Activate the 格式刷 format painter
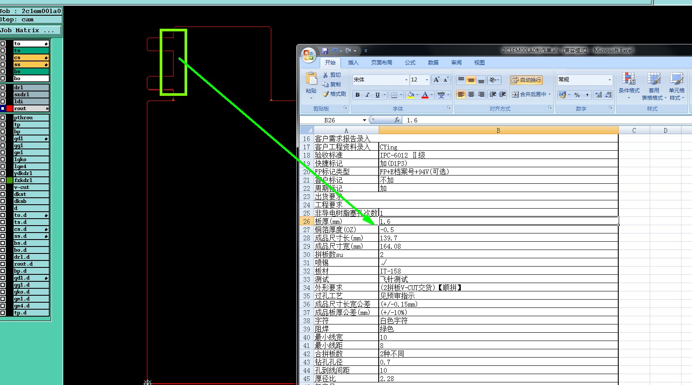Image resolution: width=692 pixels, height=385 pixels. [334, 94]
